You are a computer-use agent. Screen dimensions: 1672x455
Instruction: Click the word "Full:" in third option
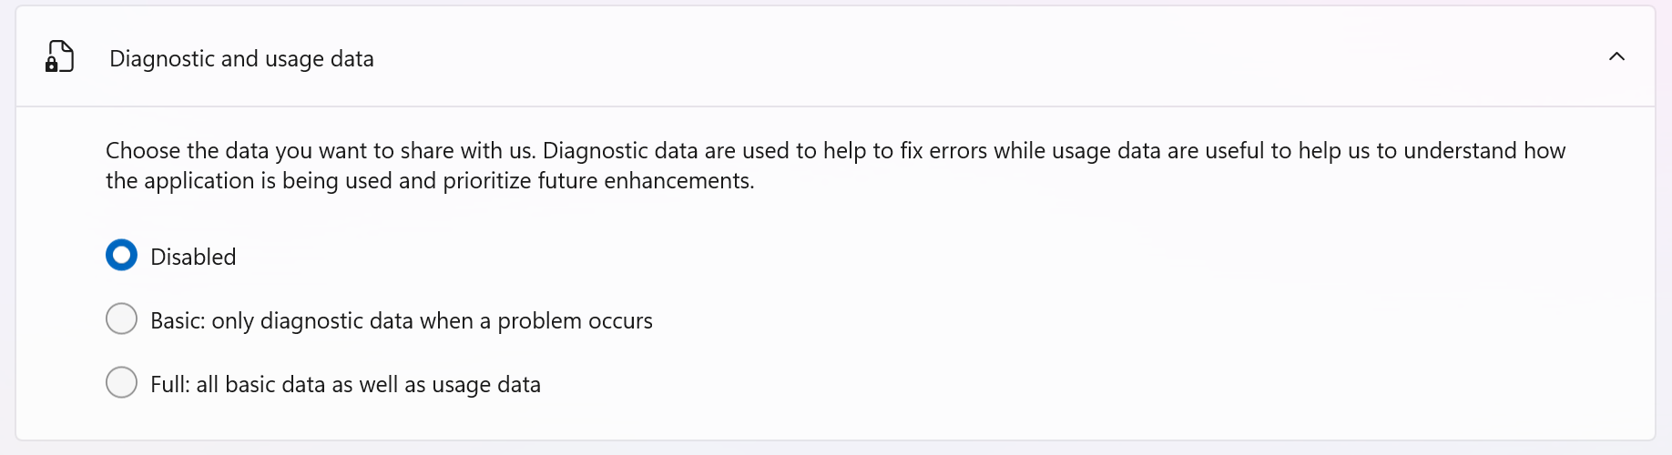pos(170,385)
